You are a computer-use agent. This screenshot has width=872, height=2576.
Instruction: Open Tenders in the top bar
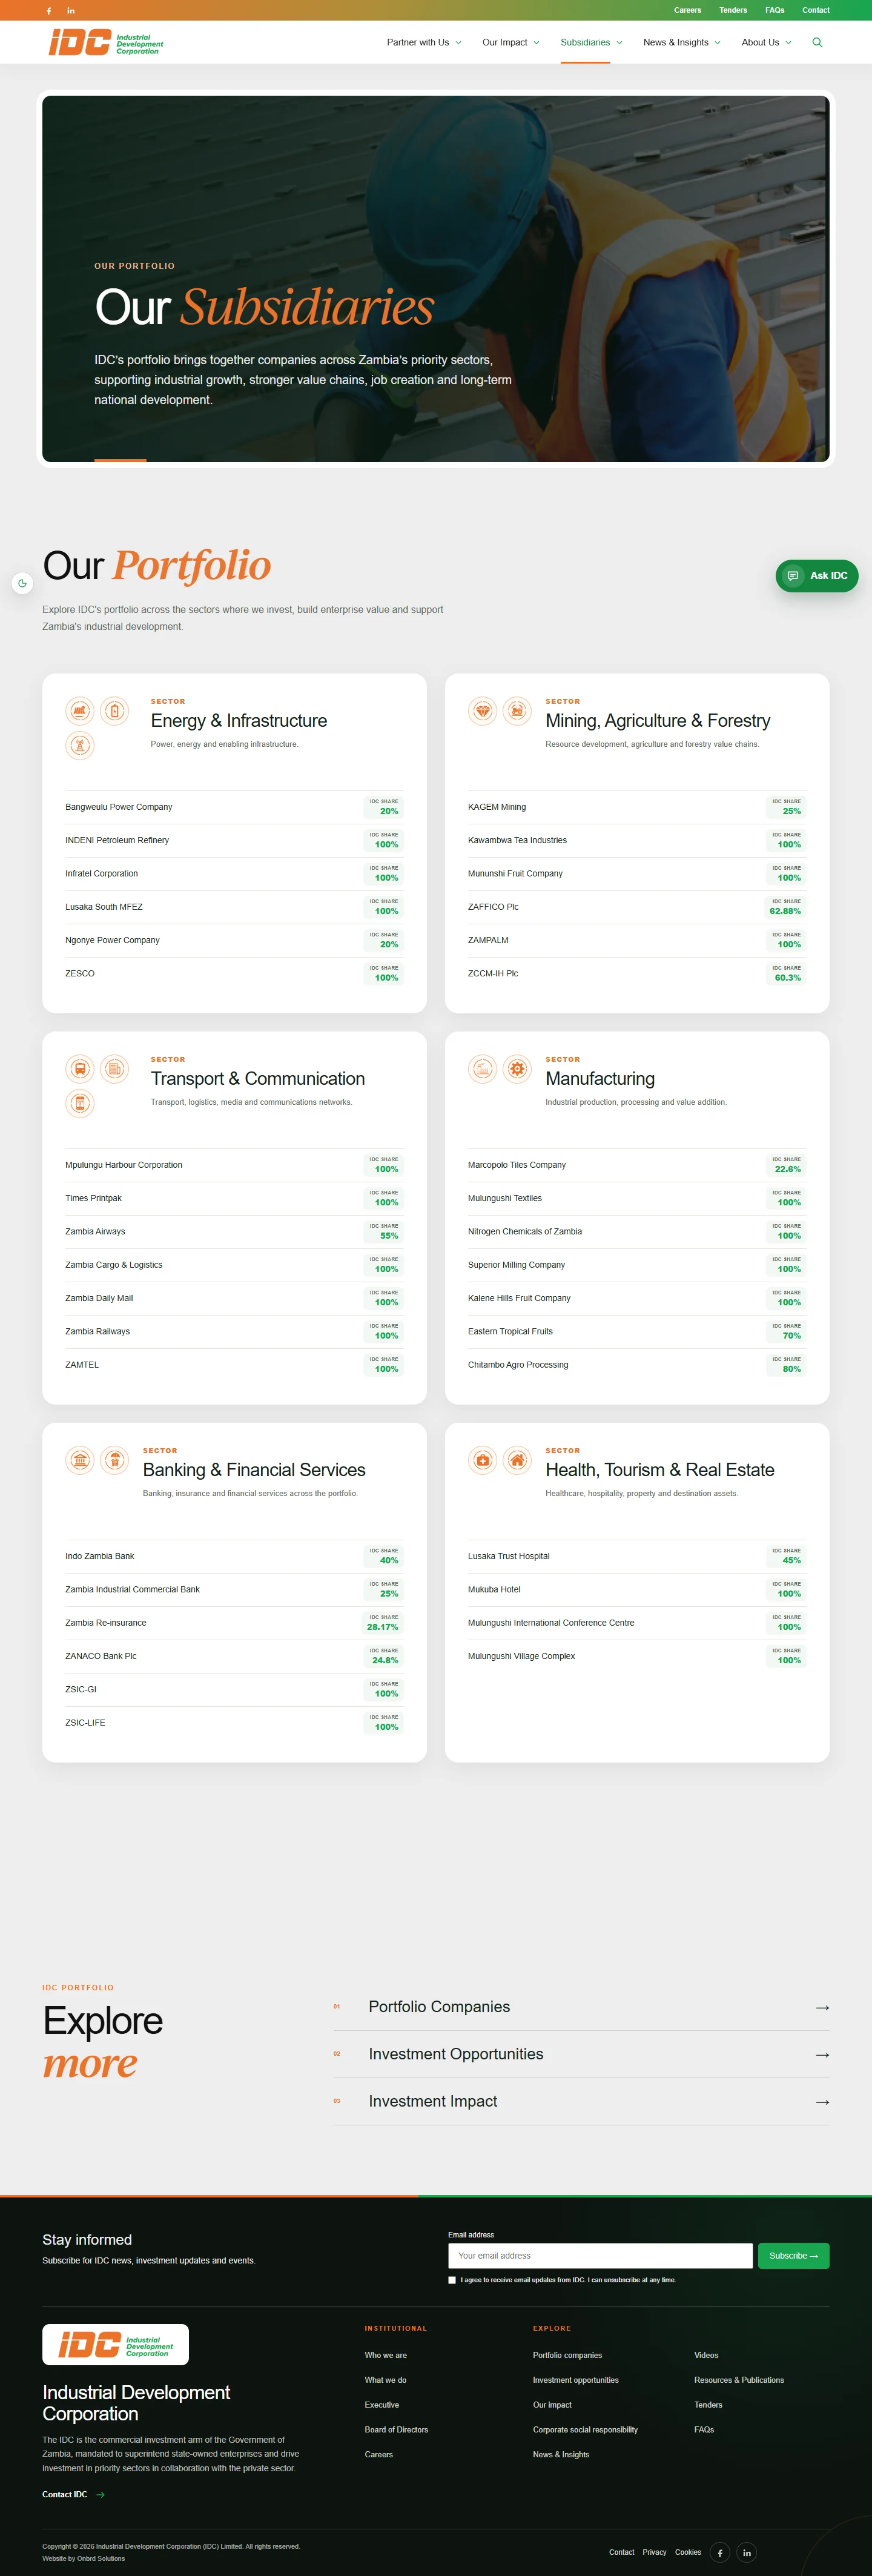[x=733, y=10]
